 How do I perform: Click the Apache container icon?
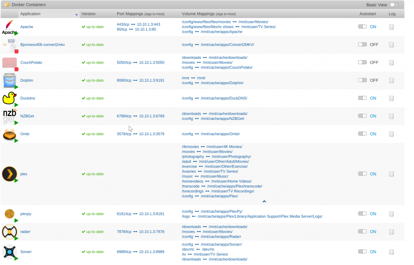(10, 27)
